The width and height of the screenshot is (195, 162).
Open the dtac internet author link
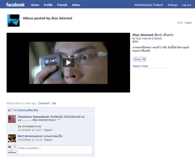coord(144,38)
